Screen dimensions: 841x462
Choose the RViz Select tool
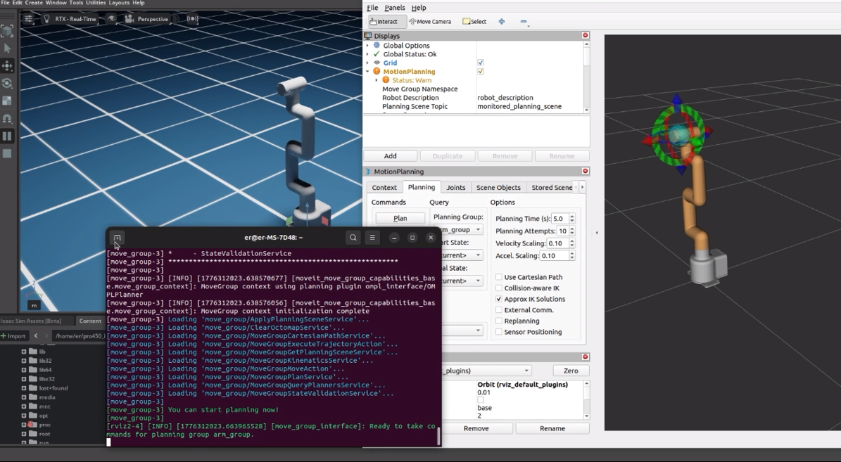[x=474, y=22]
